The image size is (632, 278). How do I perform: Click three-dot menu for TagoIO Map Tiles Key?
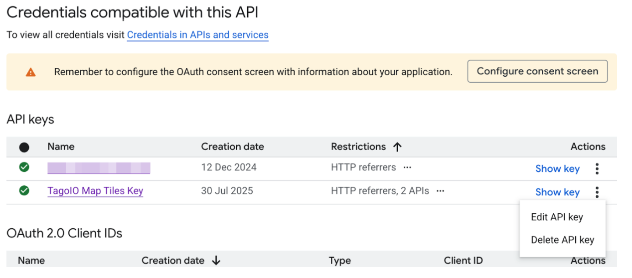point(597,192)
